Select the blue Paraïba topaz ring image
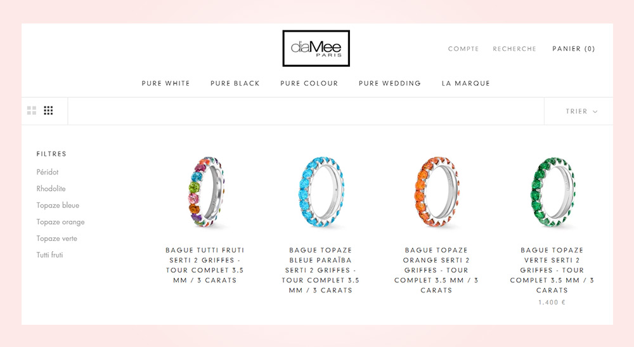The width and height of the screenshot is (634, 347). 321,192
